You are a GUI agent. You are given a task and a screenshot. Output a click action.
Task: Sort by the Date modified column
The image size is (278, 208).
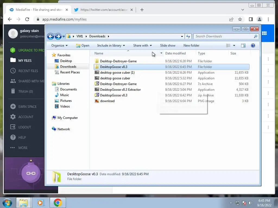(x=175, y=53)
